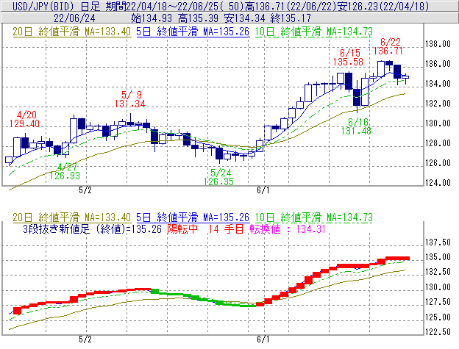Select the 5日 MA=135.26 legend in lower chart

193,217
